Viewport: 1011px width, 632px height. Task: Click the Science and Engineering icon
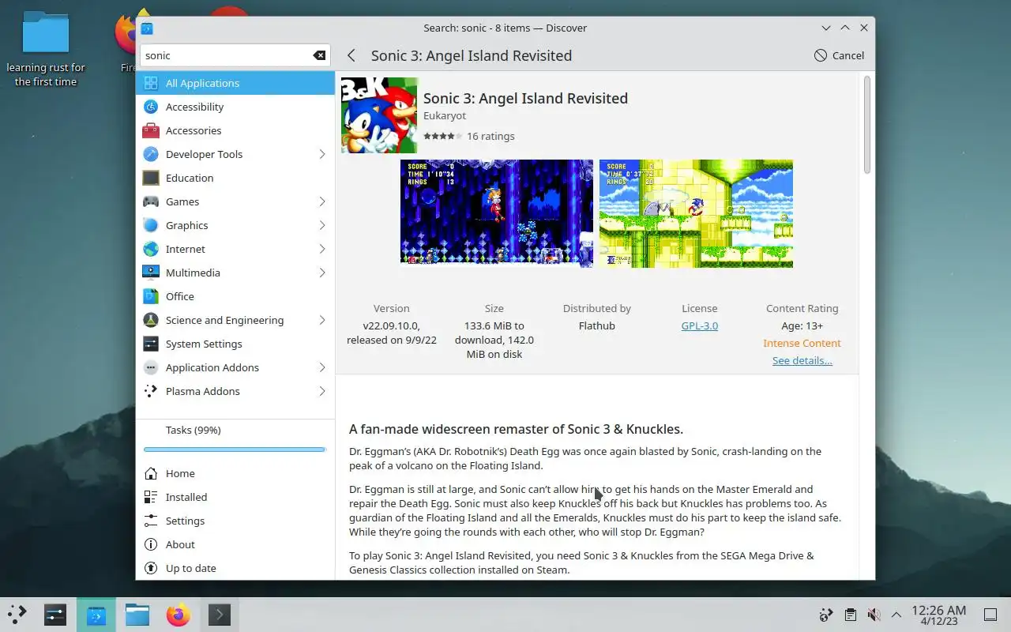pyautogui.click(x=151, y=320)
